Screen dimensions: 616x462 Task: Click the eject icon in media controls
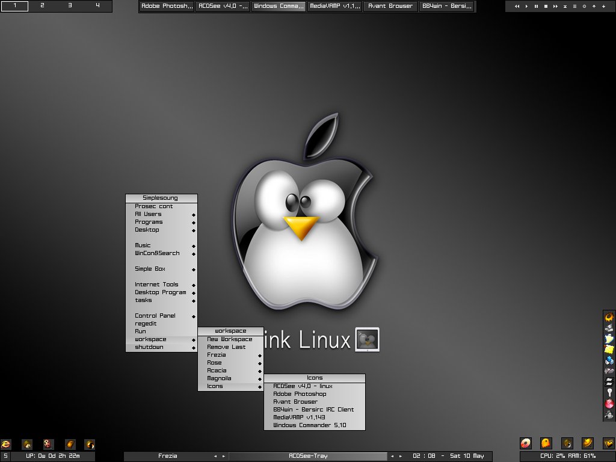coord(565,6)
